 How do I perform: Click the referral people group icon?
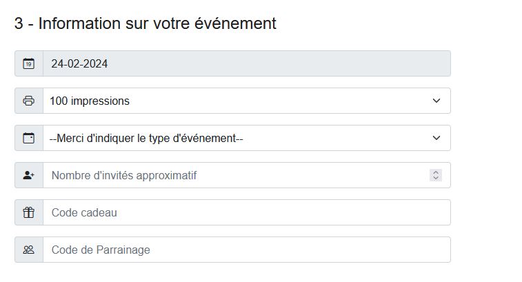[x=29, y=250]
